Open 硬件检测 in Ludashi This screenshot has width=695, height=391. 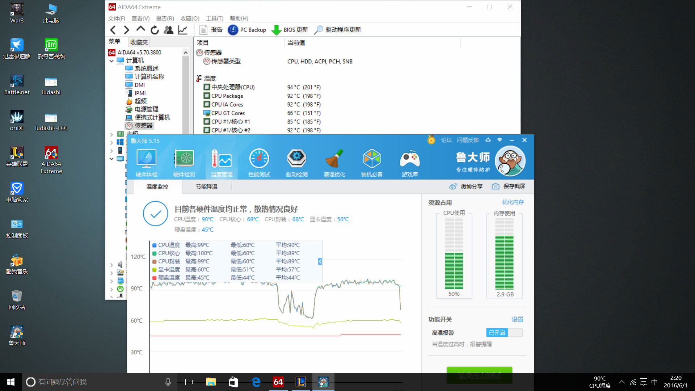pyautogui.click(x=184, y=163)
